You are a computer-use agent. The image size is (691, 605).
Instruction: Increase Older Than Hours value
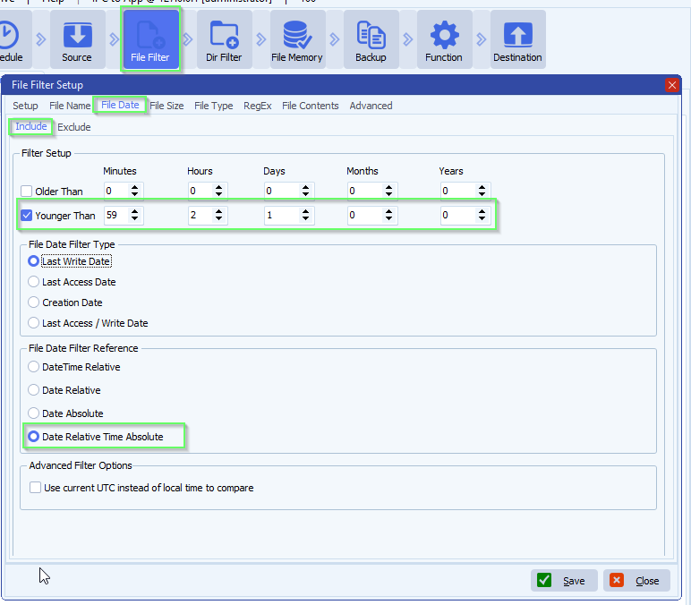219,187
